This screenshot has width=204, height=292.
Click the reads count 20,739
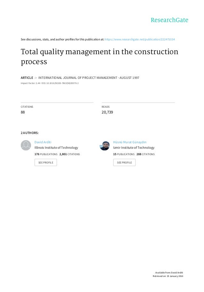(x=107, y=113)
